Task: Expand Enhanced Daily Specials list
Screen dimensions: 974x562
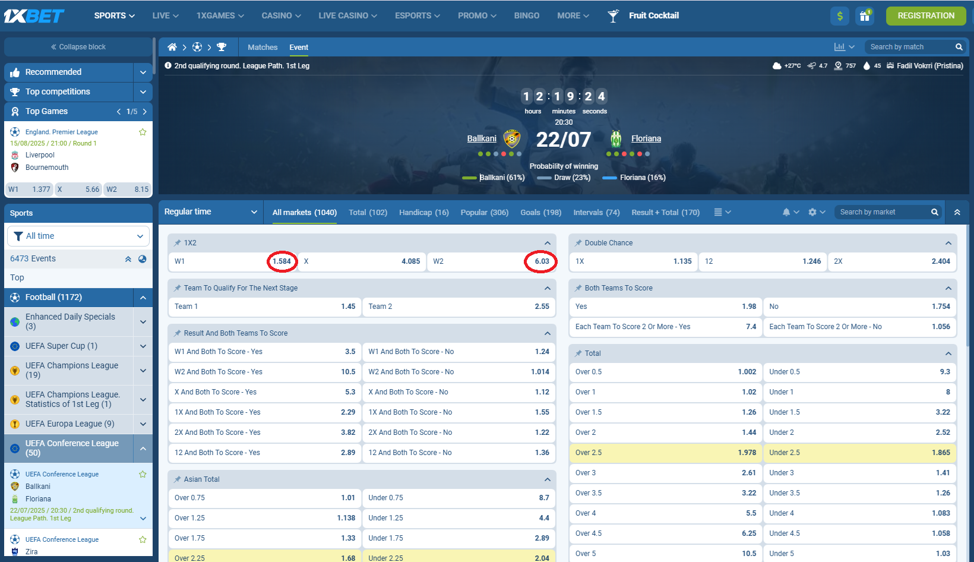Action: tap(143, 322)
